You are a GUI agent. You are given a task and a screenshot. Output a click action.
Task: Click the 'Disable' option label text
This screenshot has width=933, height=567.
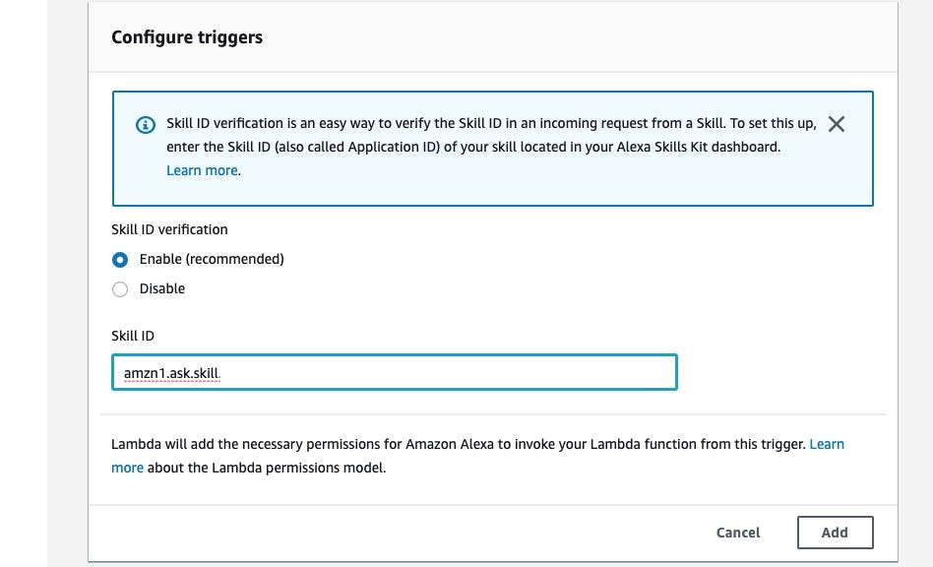pyautogui.click(x=162, y=289)
